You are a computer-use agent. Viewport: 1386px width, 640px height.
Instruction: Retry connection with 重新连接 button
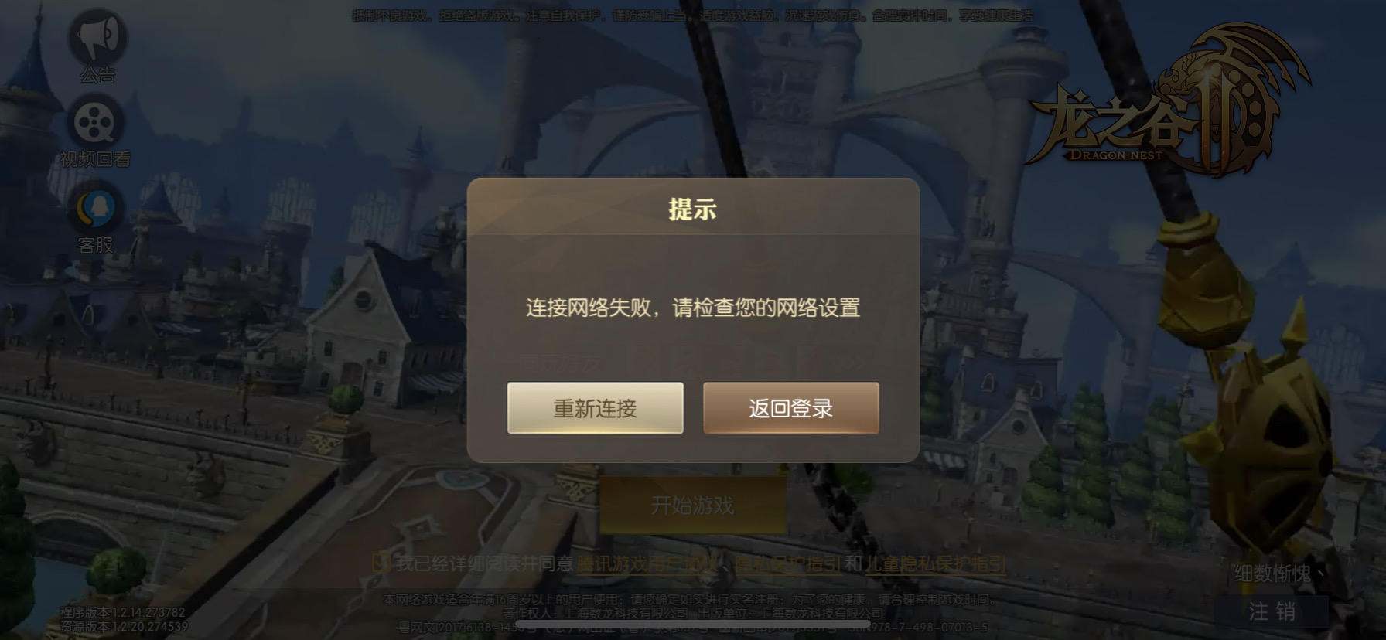[595, 407]
